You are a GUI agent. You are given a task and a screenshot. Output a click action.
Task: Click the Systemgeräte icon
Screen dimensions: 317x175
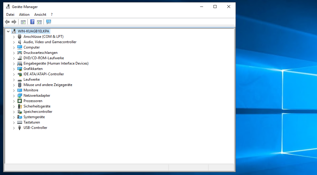[20, 117]
